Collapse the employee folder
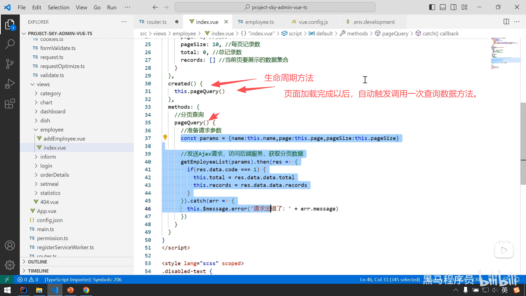 (52, 130)
